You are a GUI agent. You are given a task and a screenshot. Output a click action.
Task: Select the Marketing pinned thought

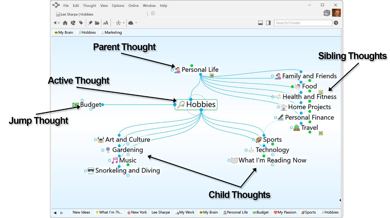click(111, 32)
